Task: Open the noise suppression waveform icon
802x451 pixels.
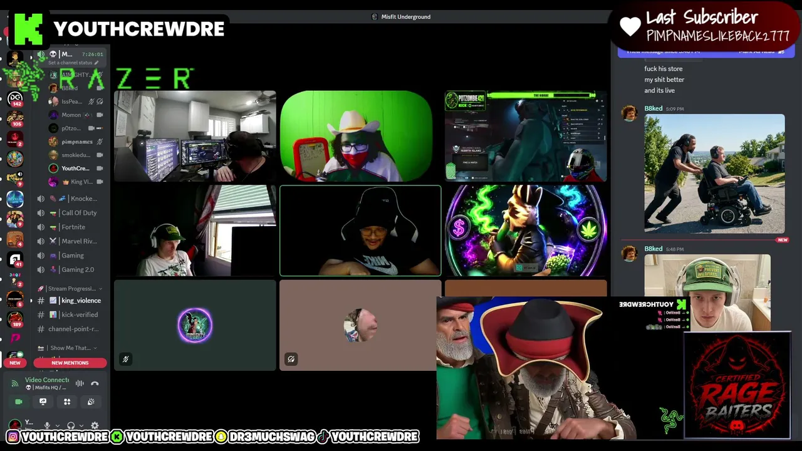Action: click(80, 383)
